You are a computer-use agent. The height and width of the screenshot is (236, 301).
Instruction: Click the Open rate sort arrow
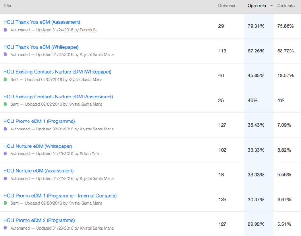tap(272, 6)
